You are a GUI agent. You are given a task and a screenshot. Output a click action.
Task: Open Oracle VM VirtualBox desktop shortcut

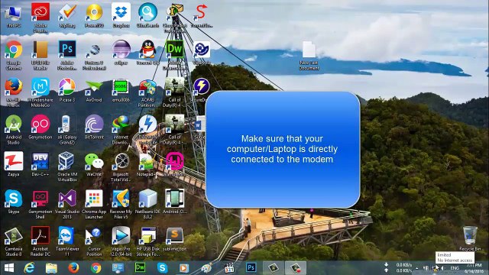point(67,167)
